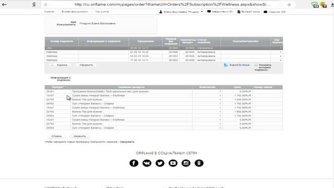
Task: Click the Изменить button
Action: (x=79, y=136)
